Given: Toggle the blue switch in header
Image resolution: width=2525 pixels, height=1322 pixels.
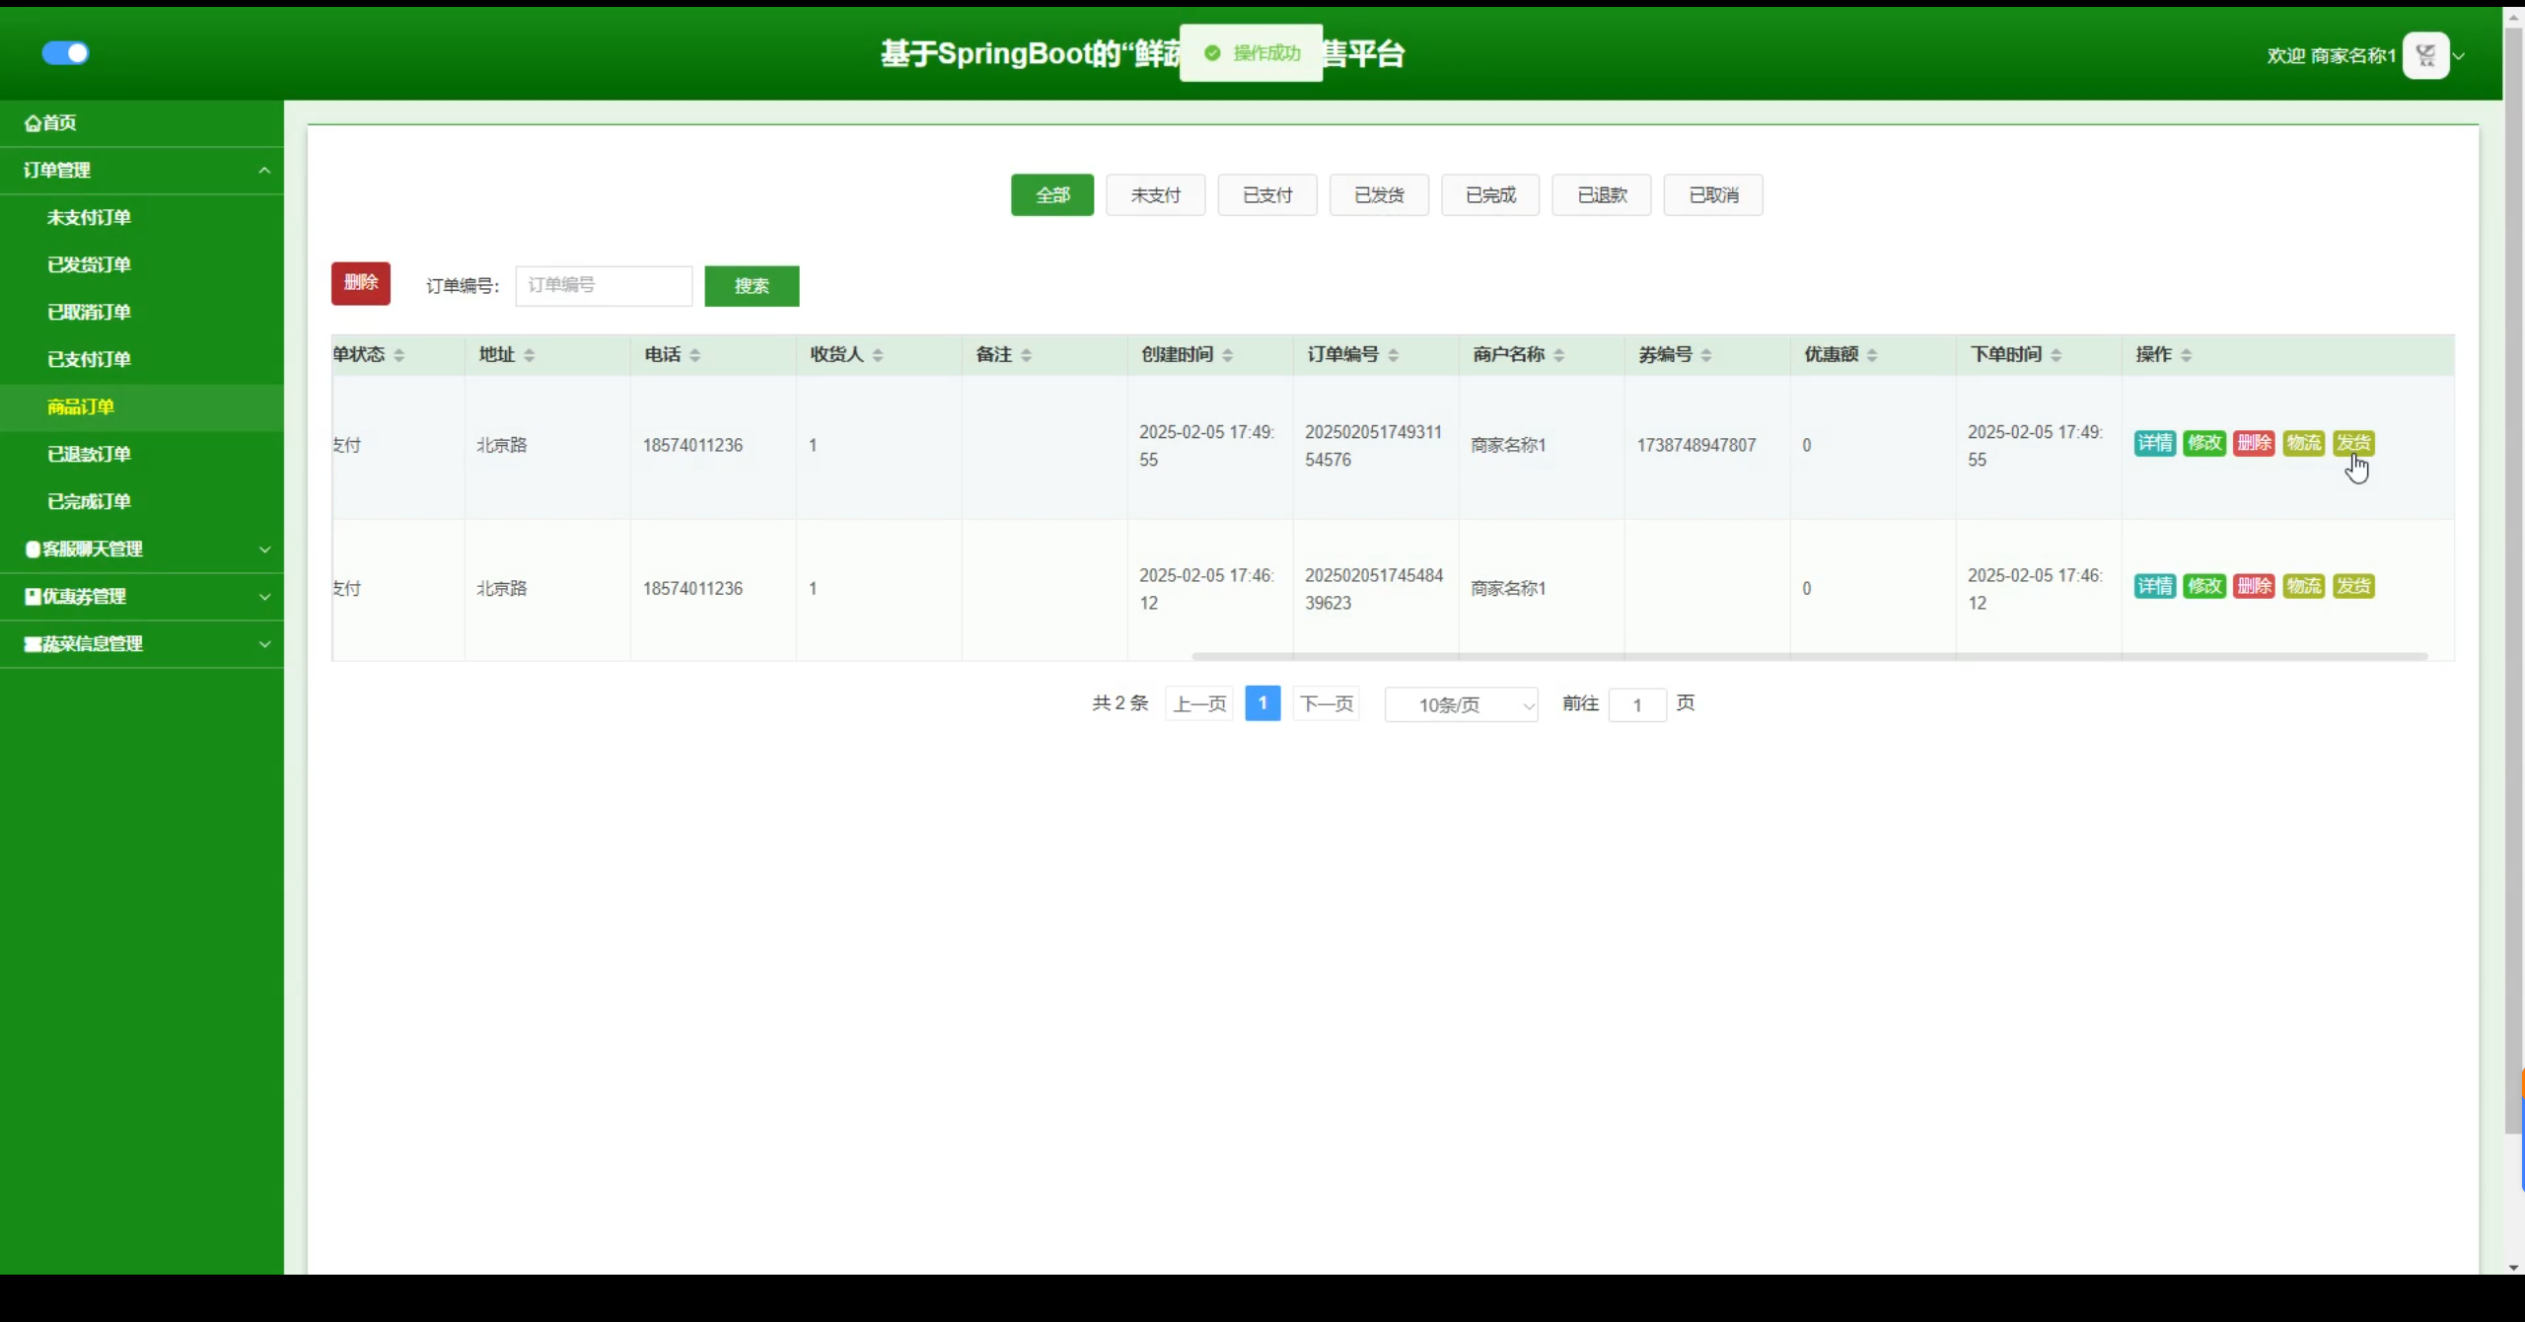Looking at the screenshot, I should tap(65, 53).
